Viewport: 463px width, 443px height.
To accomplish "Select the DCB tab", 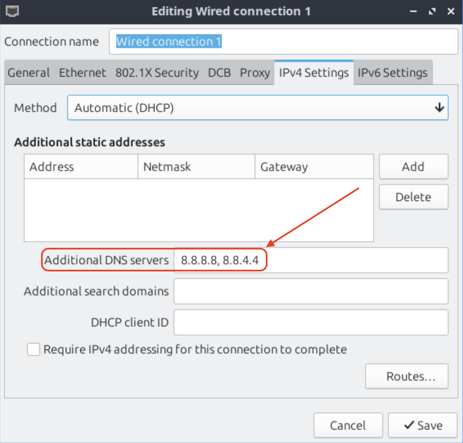I will [x=219, y=73].
